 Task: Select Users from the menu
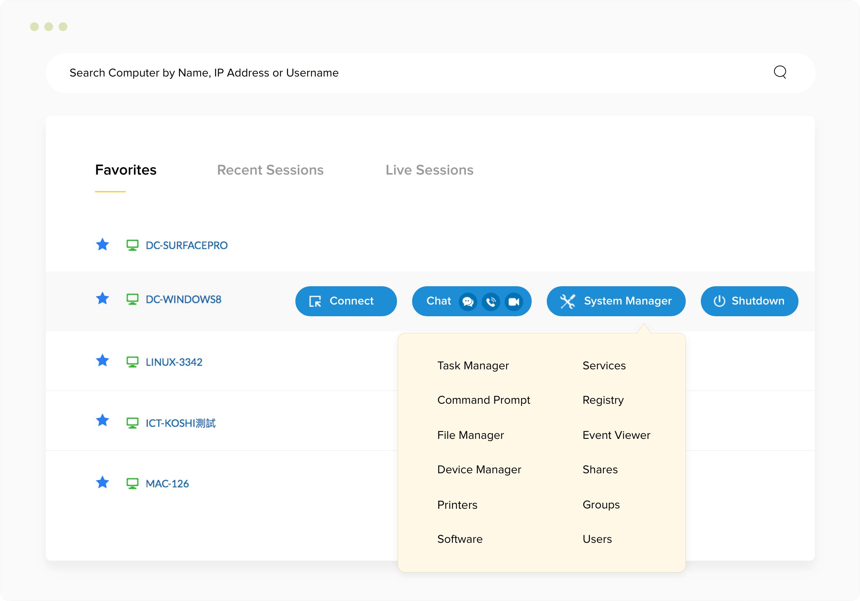pyautogui.click(x=597, y=539)
